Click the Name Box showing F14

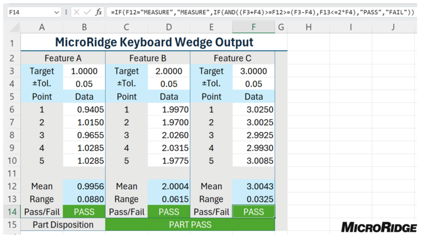click(x=33, y=13)
